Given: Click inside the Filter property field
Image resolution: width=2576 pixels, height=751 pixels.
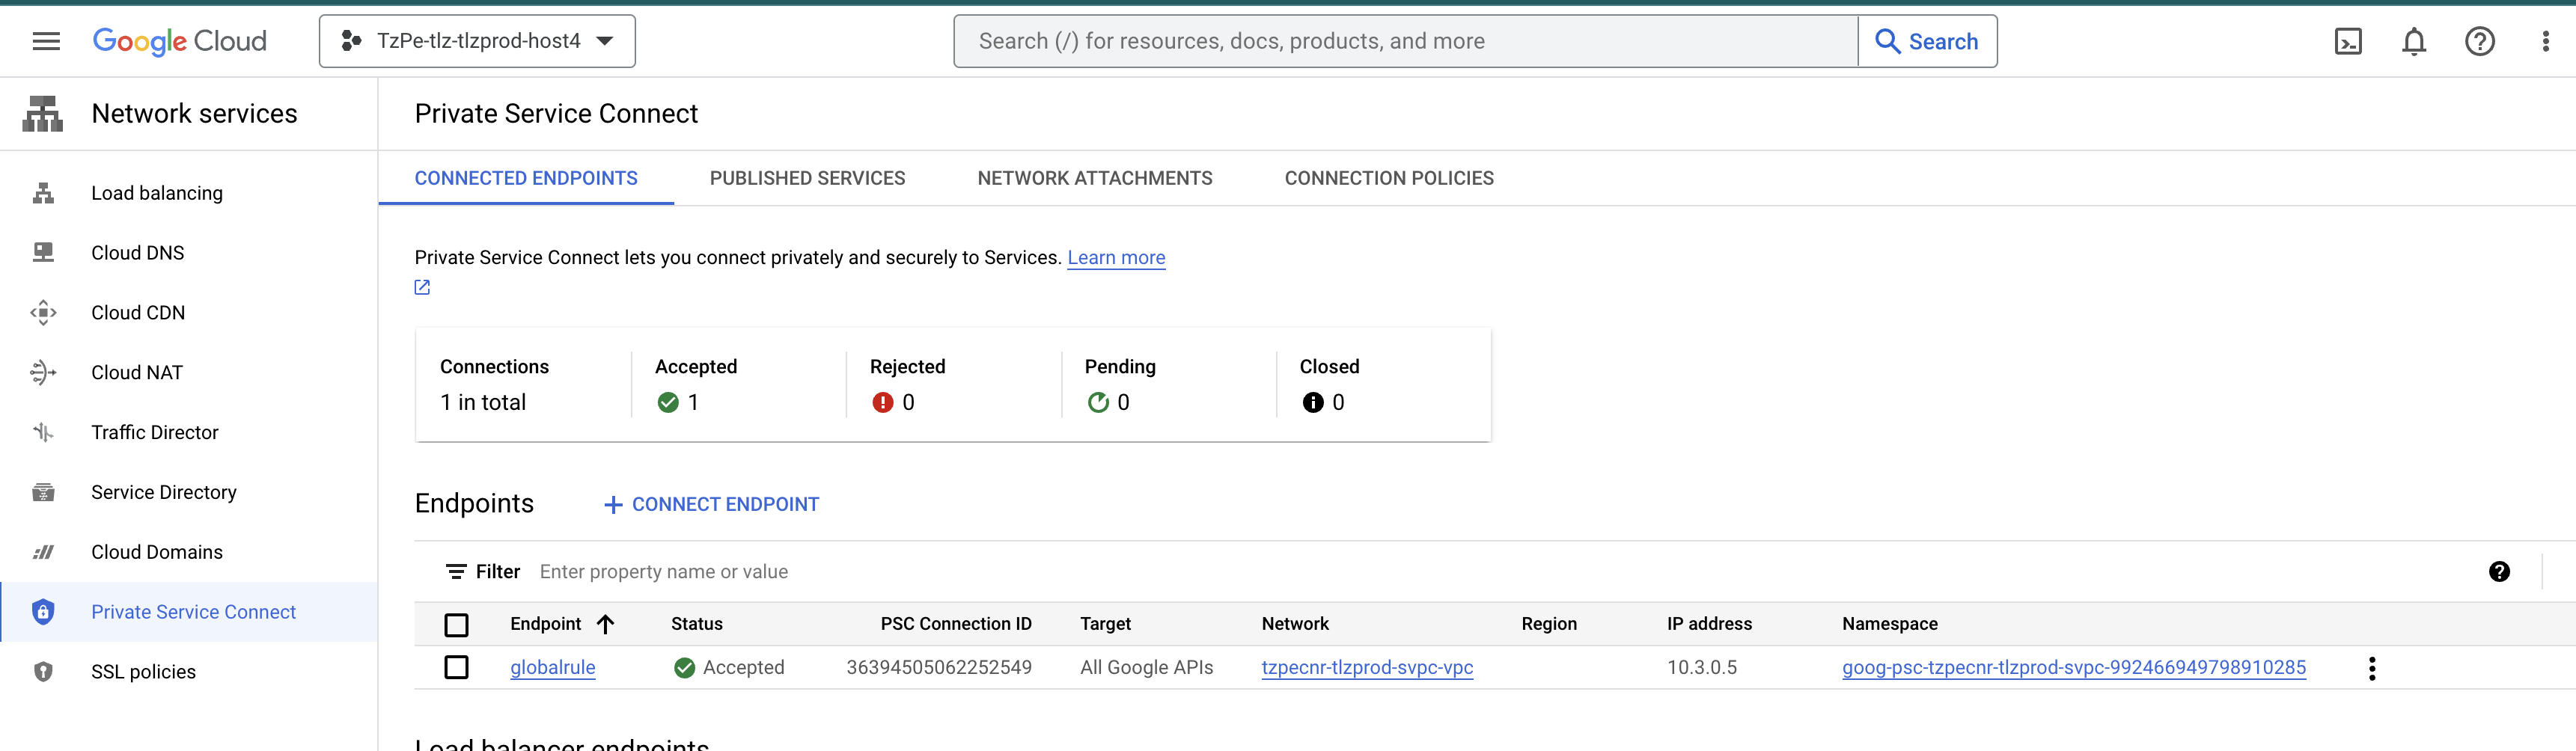Looking at the screenshot, I should 700,571.
